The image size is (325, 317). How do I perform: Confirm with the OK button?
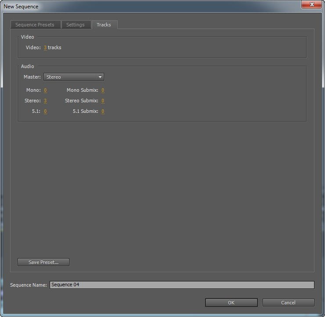point(231,303)
